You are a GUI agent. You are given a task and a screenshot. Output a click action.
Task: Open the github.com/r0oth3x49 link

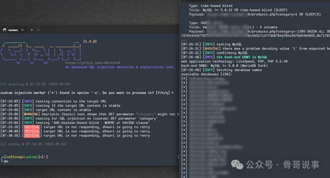click(x=93, y=63)
